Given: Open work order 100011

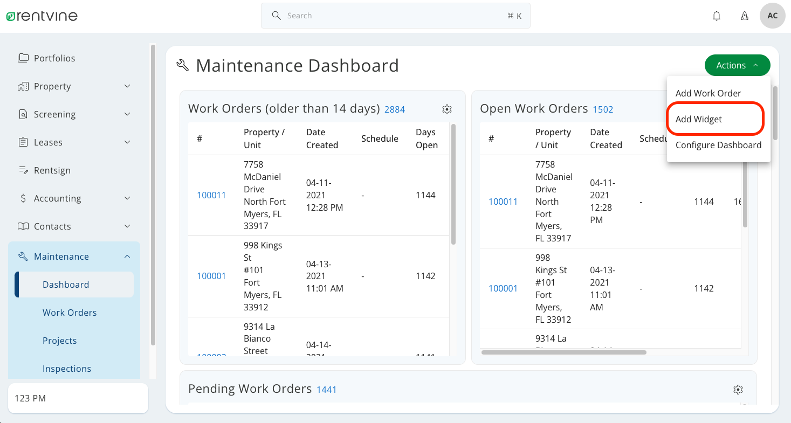Looking at the screenshot, I should coord(211,195).
